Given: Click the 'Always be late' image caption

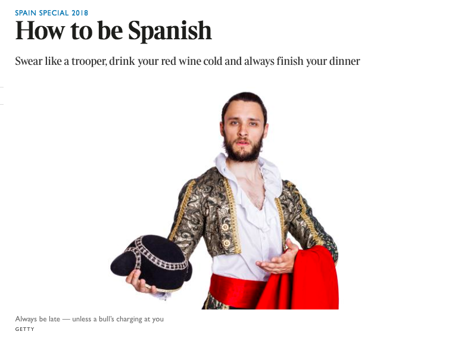Looking at the screenshot, I should (89, 319).
